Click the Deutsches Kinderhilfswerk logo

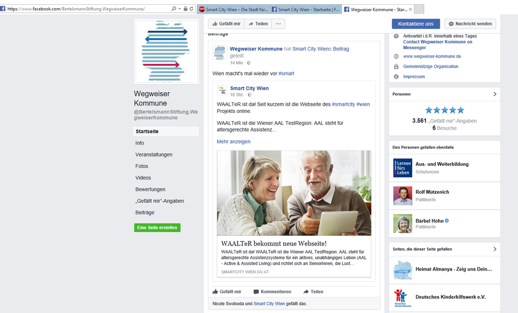(x=402, y=298)
